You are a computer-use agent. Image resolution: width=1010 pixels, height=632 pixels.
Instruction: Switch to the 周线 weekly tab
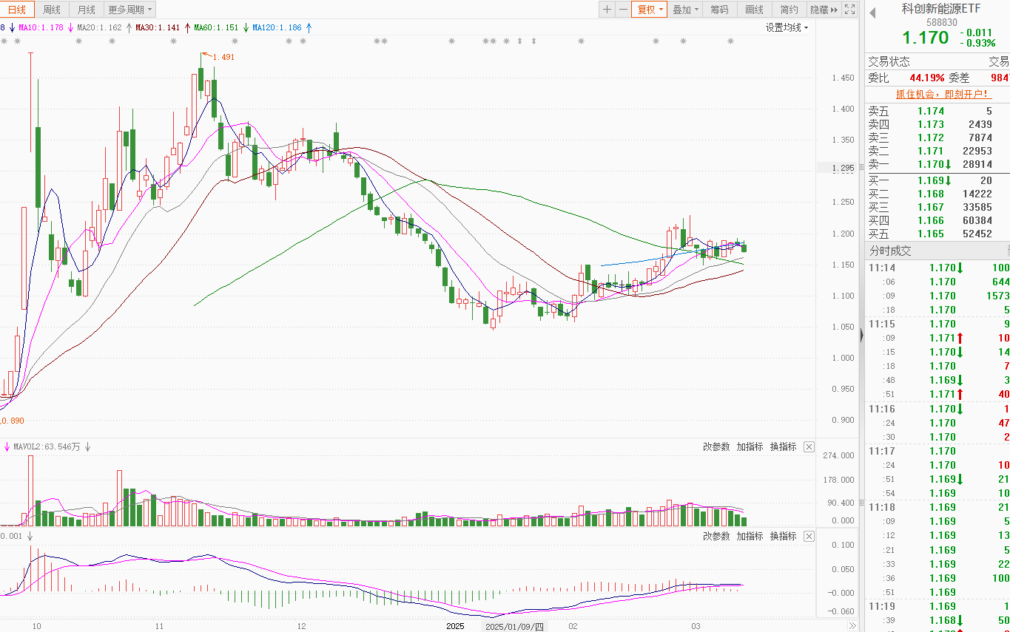pos(52,10)
